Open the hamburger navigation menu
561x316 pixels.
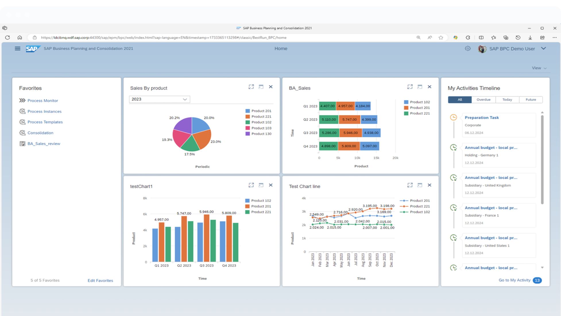tap(18, 49)
